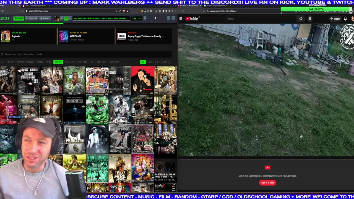Toggle the MIXTAPE filter tag
The width and height of the screenshot is (354, 199).
pos(58,62)
